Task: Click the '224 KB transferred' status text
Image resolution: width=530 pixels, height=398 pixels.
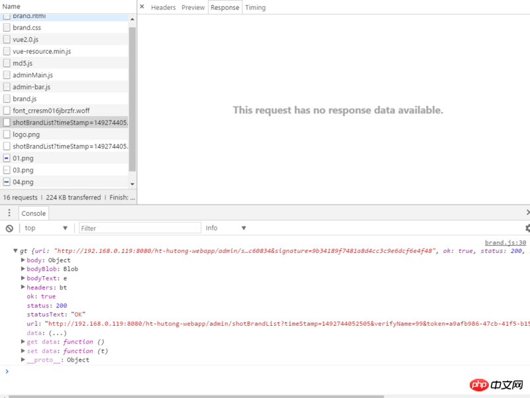Action: pos(74,197)
